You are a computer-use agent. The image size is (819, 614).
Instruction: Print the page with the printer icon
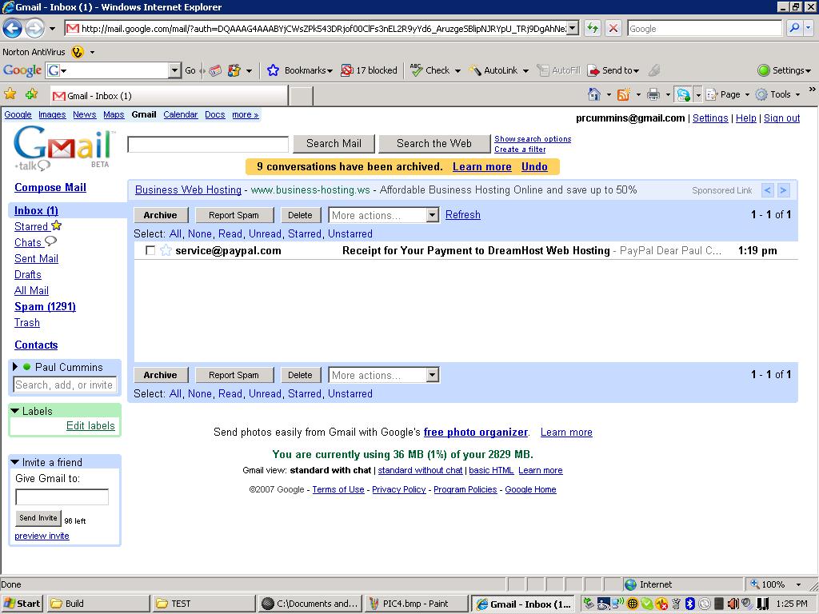pos(653,94)
